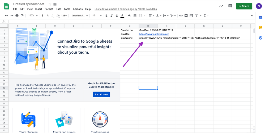Open the 123 number formats dropdown
The height and width of the screenshot is (133, 265).
[64, 16]
